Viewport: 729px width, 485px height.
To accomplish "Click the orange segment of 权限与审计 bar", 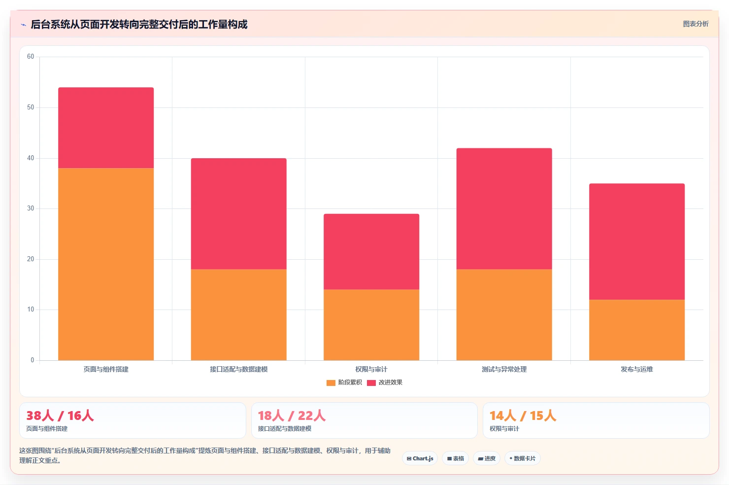I will coord(371,325).
